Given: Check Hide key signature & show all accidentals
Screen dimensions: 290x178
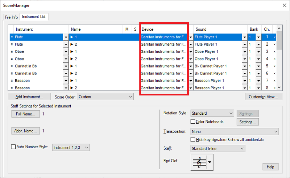Looking at the screenshot, I should [x=193, y=140].
